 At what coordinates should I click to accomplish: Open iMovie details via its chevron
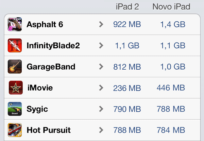[x=101, y=88]
